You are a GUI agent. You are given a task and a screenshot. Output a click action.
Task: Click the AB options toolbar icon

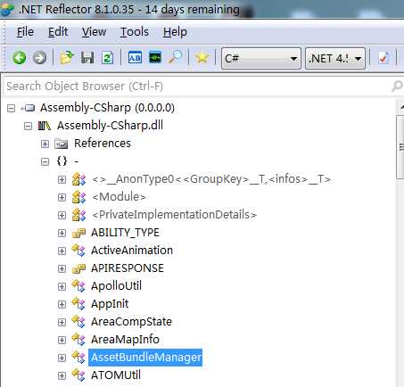(x=135, y=58)
